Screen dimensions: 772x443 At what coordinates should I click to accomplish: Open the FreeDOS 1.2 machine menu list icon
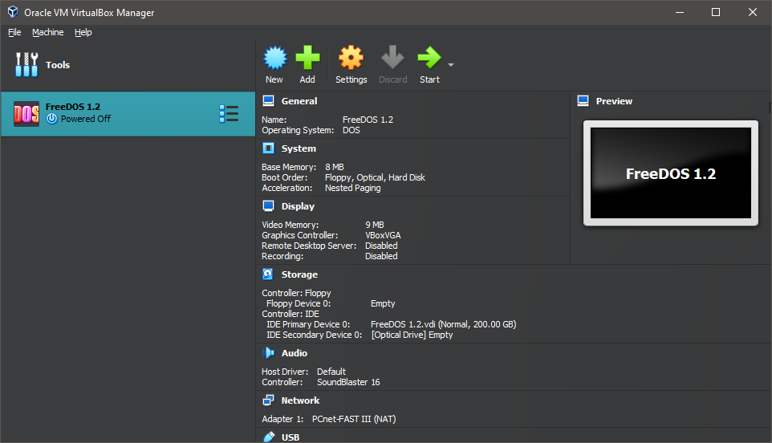[x=229, y=114]
